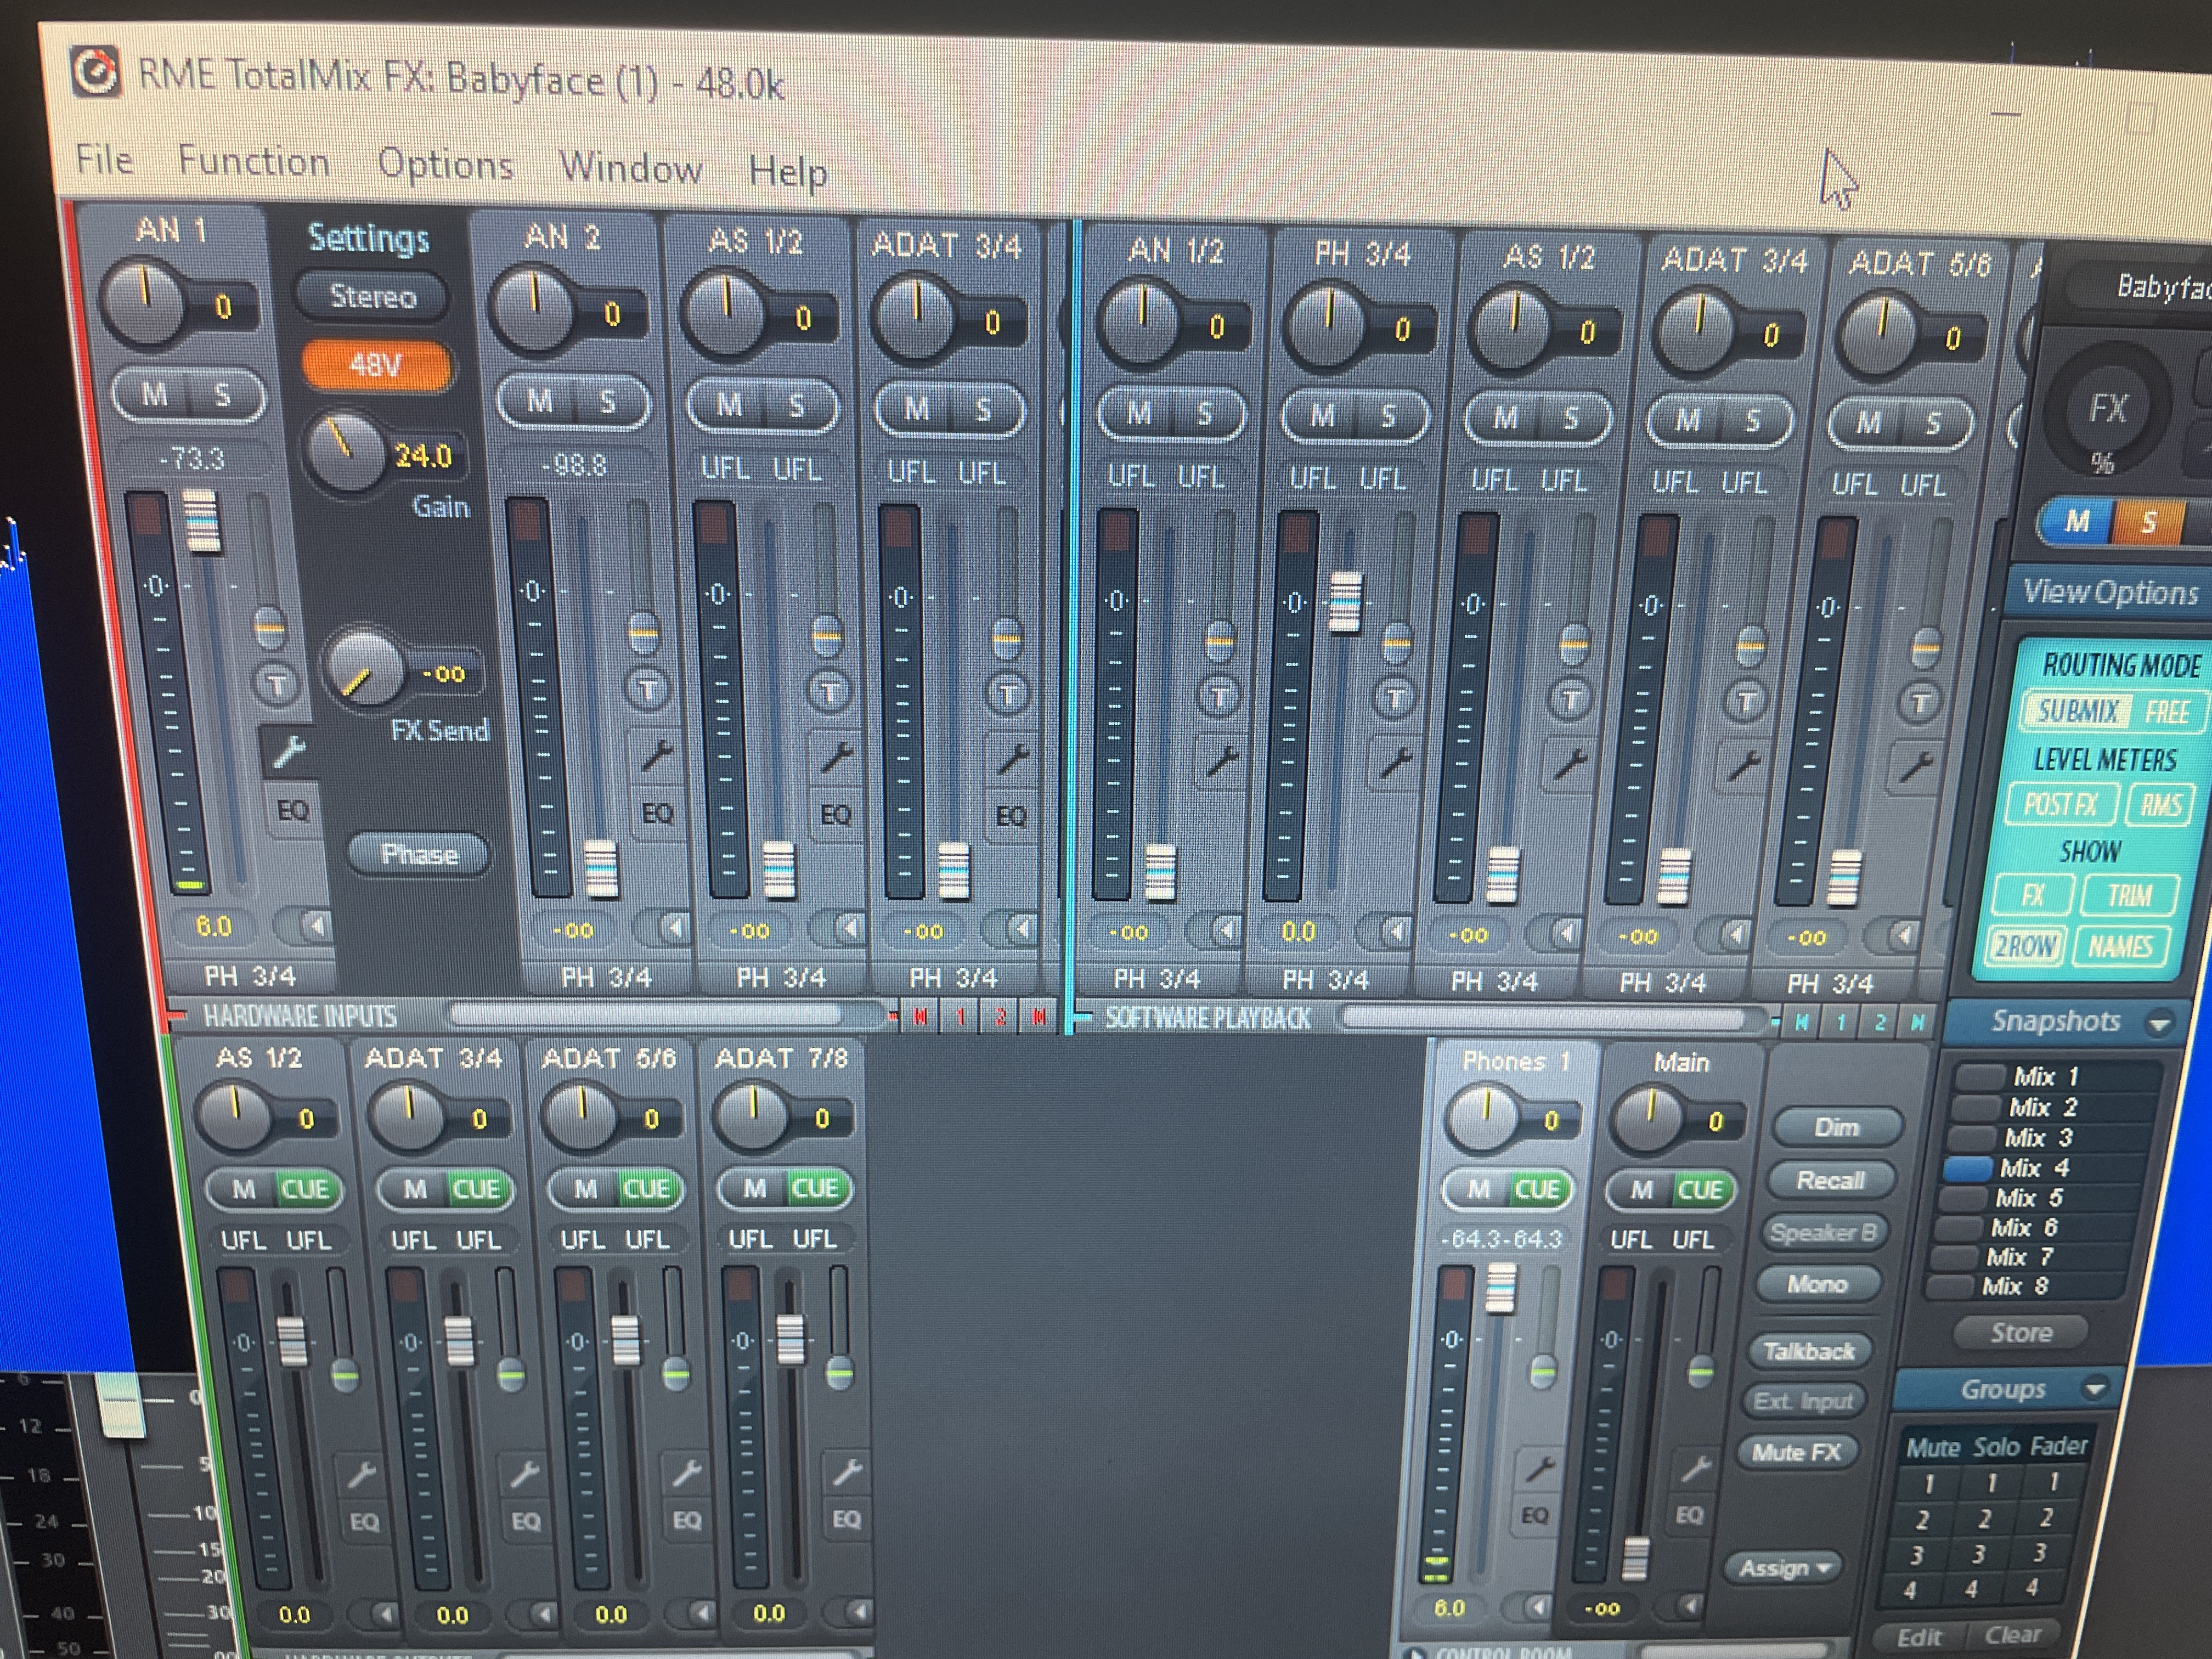2212x1659 pixels.
Task: Open the Options menu
Action: pyautogui.click(x=445, y=164)
